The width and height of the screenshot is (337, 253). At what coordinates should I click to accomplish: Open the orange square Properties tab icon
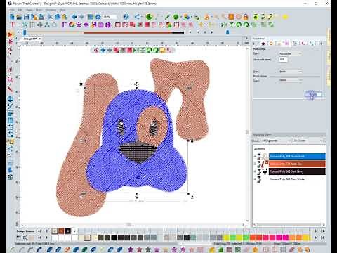pyautogui.click(x=271, y=44)
